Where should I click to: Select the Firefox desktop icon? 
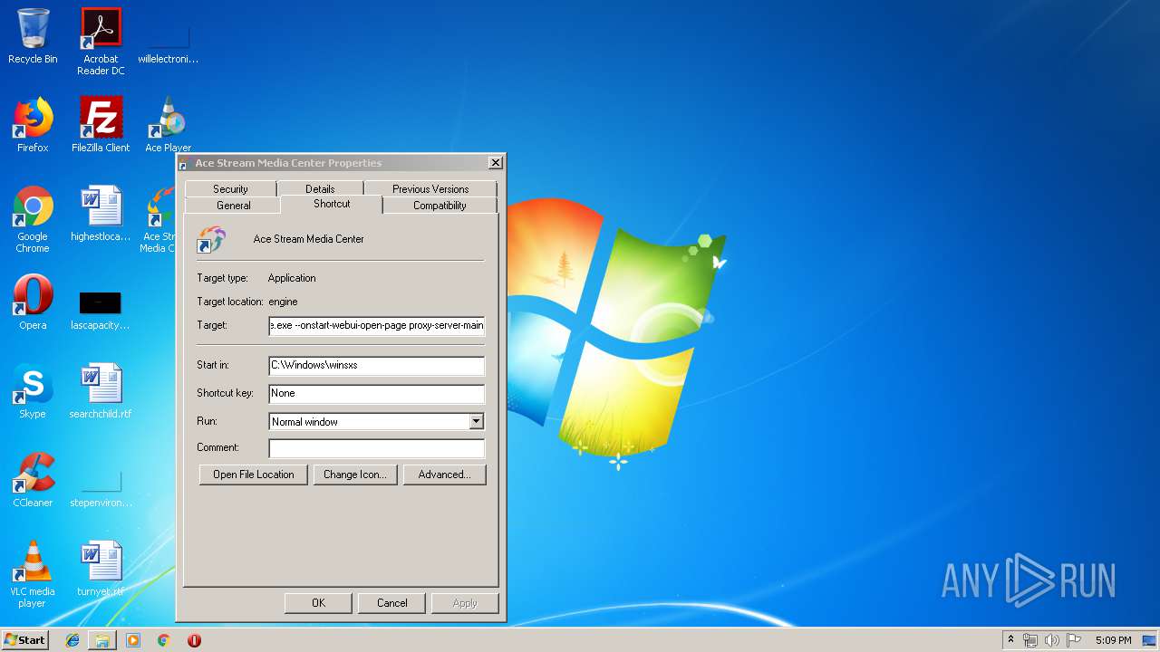click(33, 126)
